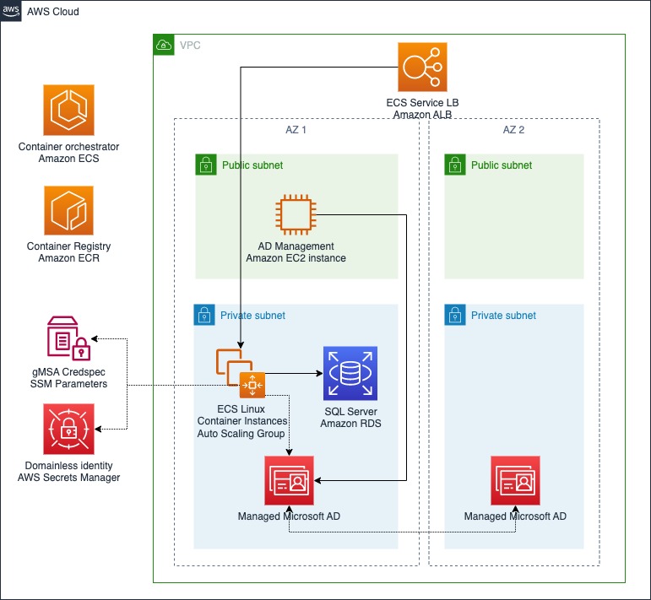Select the Amazon ECR container registry icon
The width and height of the screenshot is (651, 600).
(x=68, y=210)
